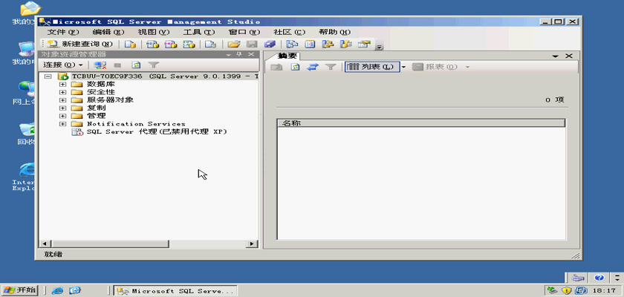Click the 开始 Start button

pos(19,290)
